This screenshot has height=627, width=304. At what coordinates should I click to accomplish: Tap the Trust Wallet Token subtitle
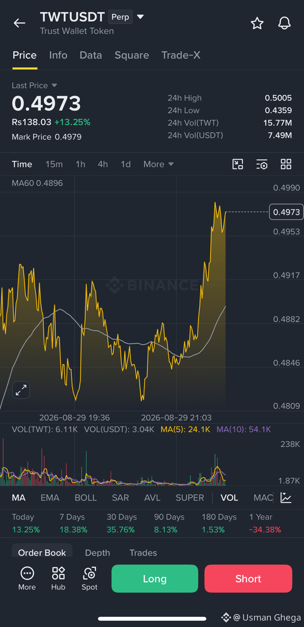(77, 31)
